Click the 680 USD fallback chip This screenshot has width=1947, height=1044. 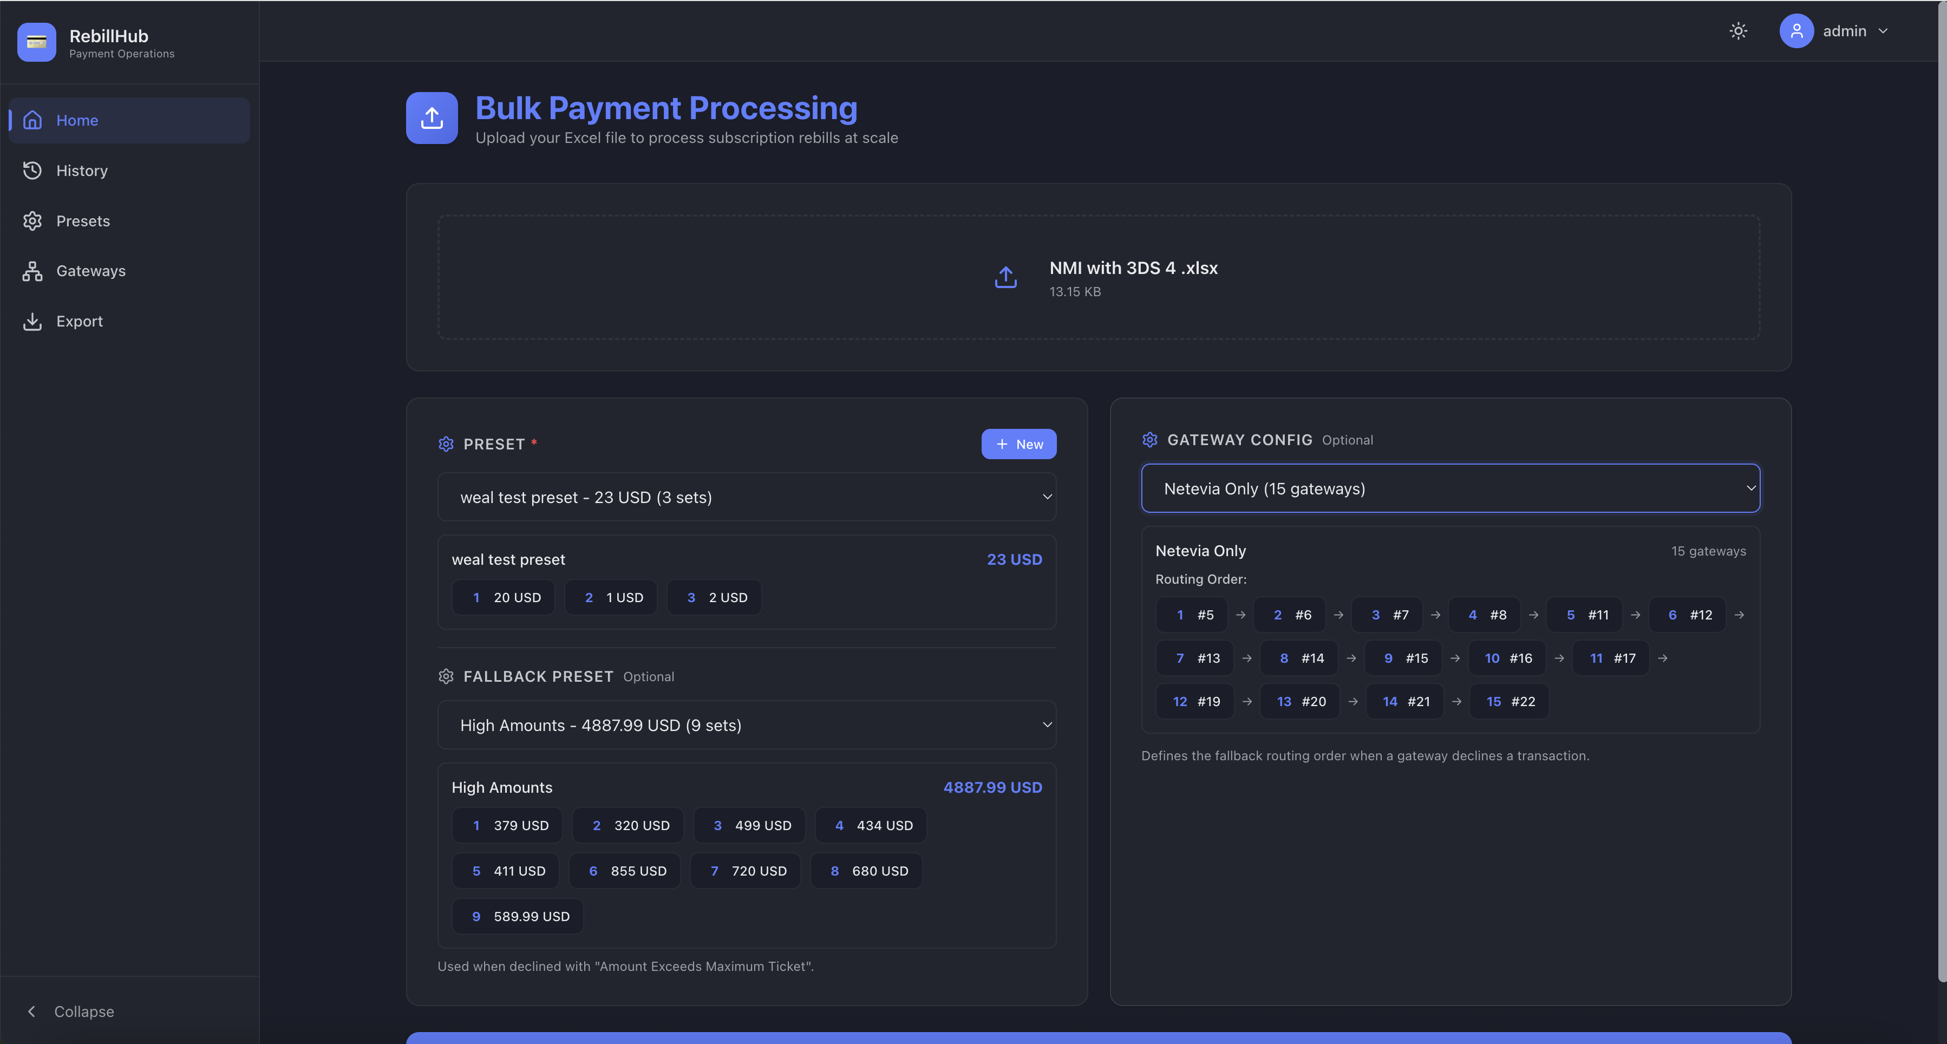point(866,871)
